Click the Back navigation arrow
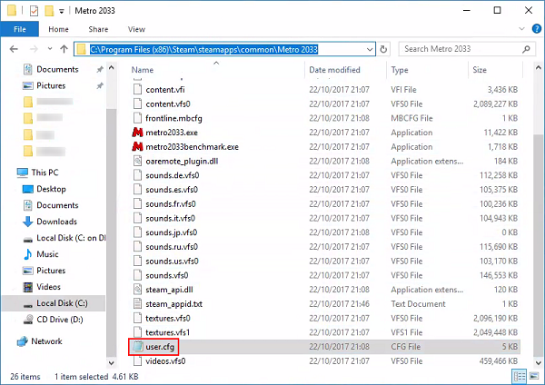Image resolution: width=545 pixels, height=385 pixels. click(x=12, y=48)
